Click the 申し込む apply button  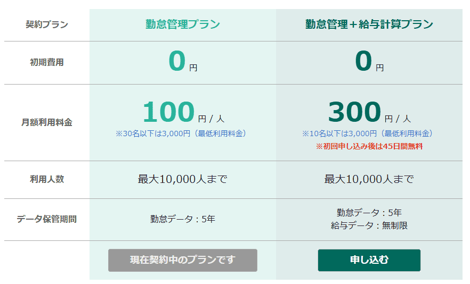tap(369, 260)
